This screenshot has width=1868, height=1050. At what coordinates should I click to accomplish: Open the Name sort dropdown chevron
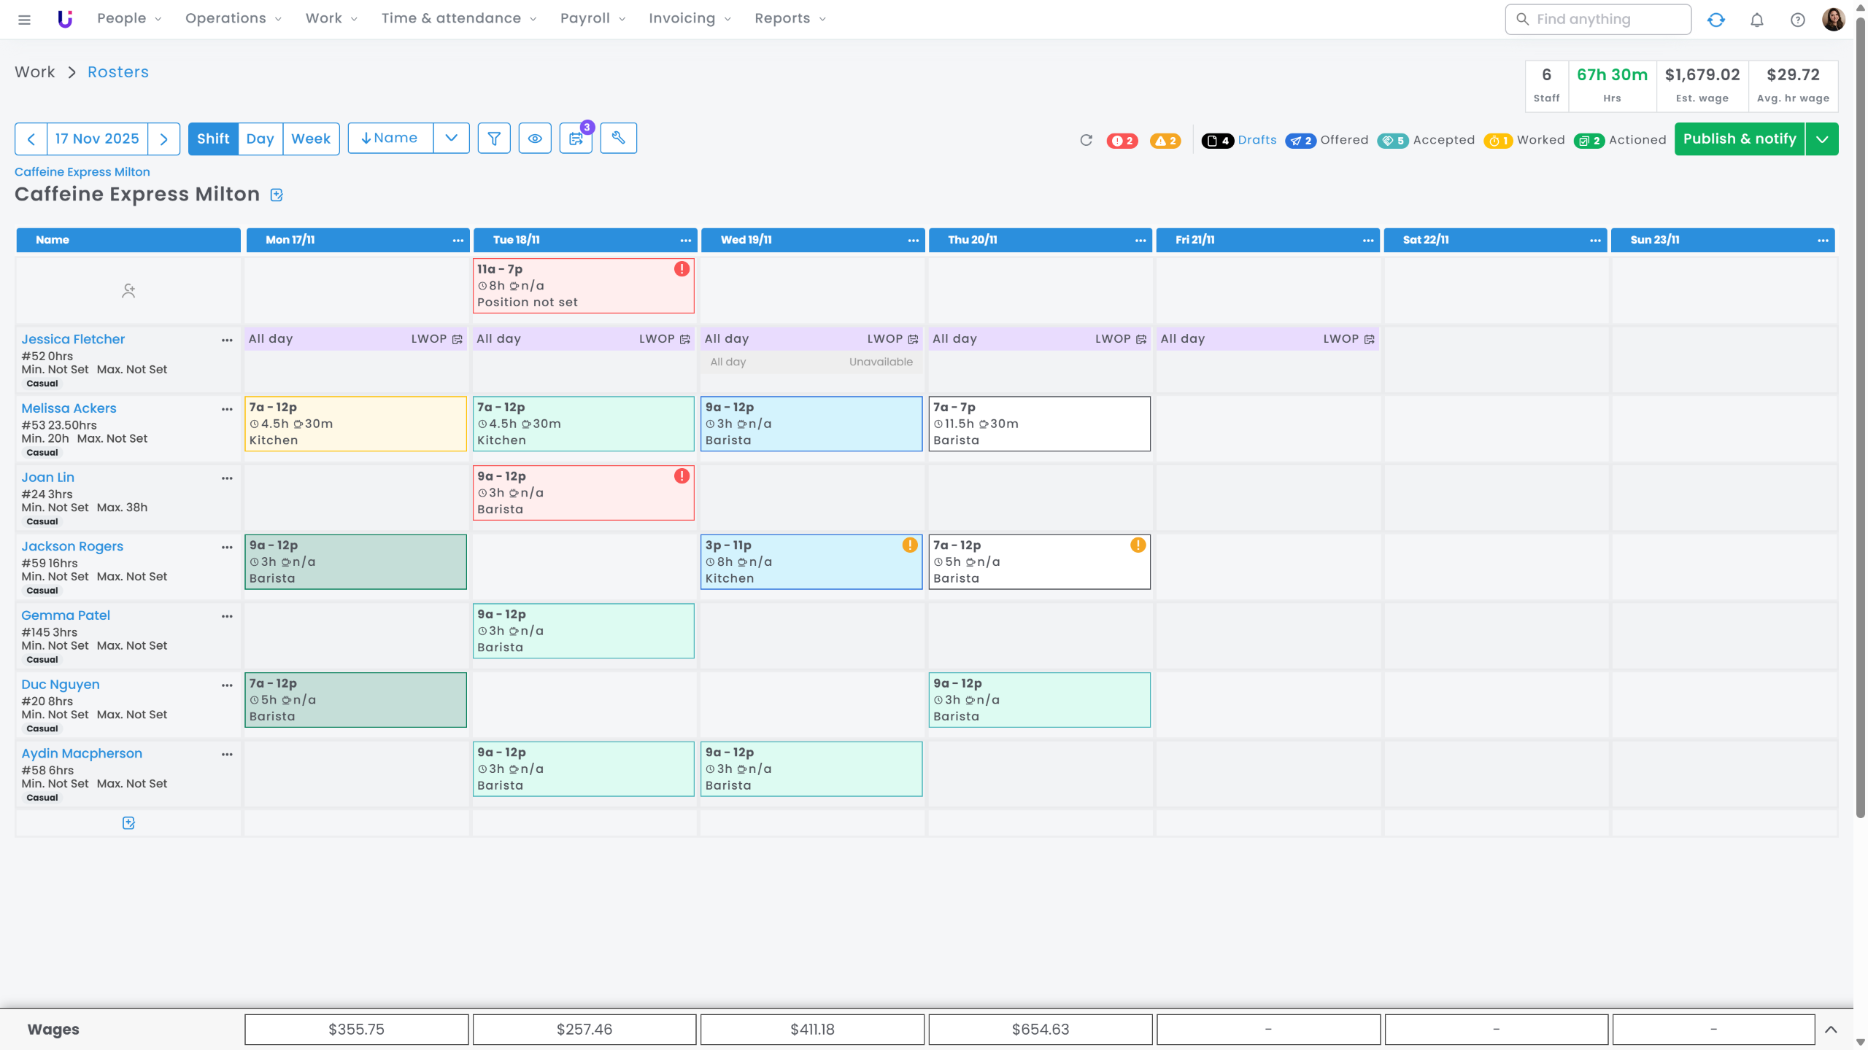coord(451,139)
